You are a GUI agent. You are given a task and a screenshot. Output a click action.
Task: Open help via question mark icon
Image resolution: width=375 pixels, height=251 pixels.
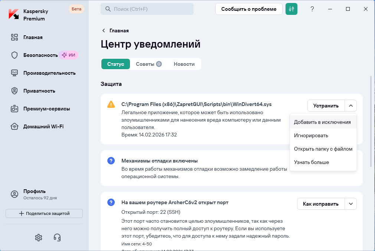pos(312,9)
